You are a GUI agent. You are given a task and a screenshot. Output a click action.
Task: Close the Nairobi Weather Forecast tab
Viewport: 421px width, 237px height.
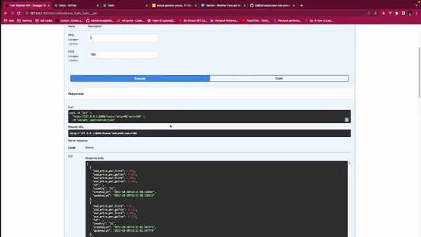pos(245,5)
